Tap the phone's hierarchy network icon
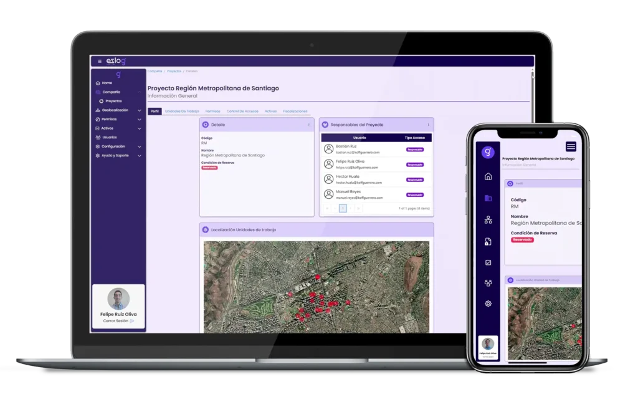Image resolution: width=638 pixels, height=407 pixels. tap(488, 220)
